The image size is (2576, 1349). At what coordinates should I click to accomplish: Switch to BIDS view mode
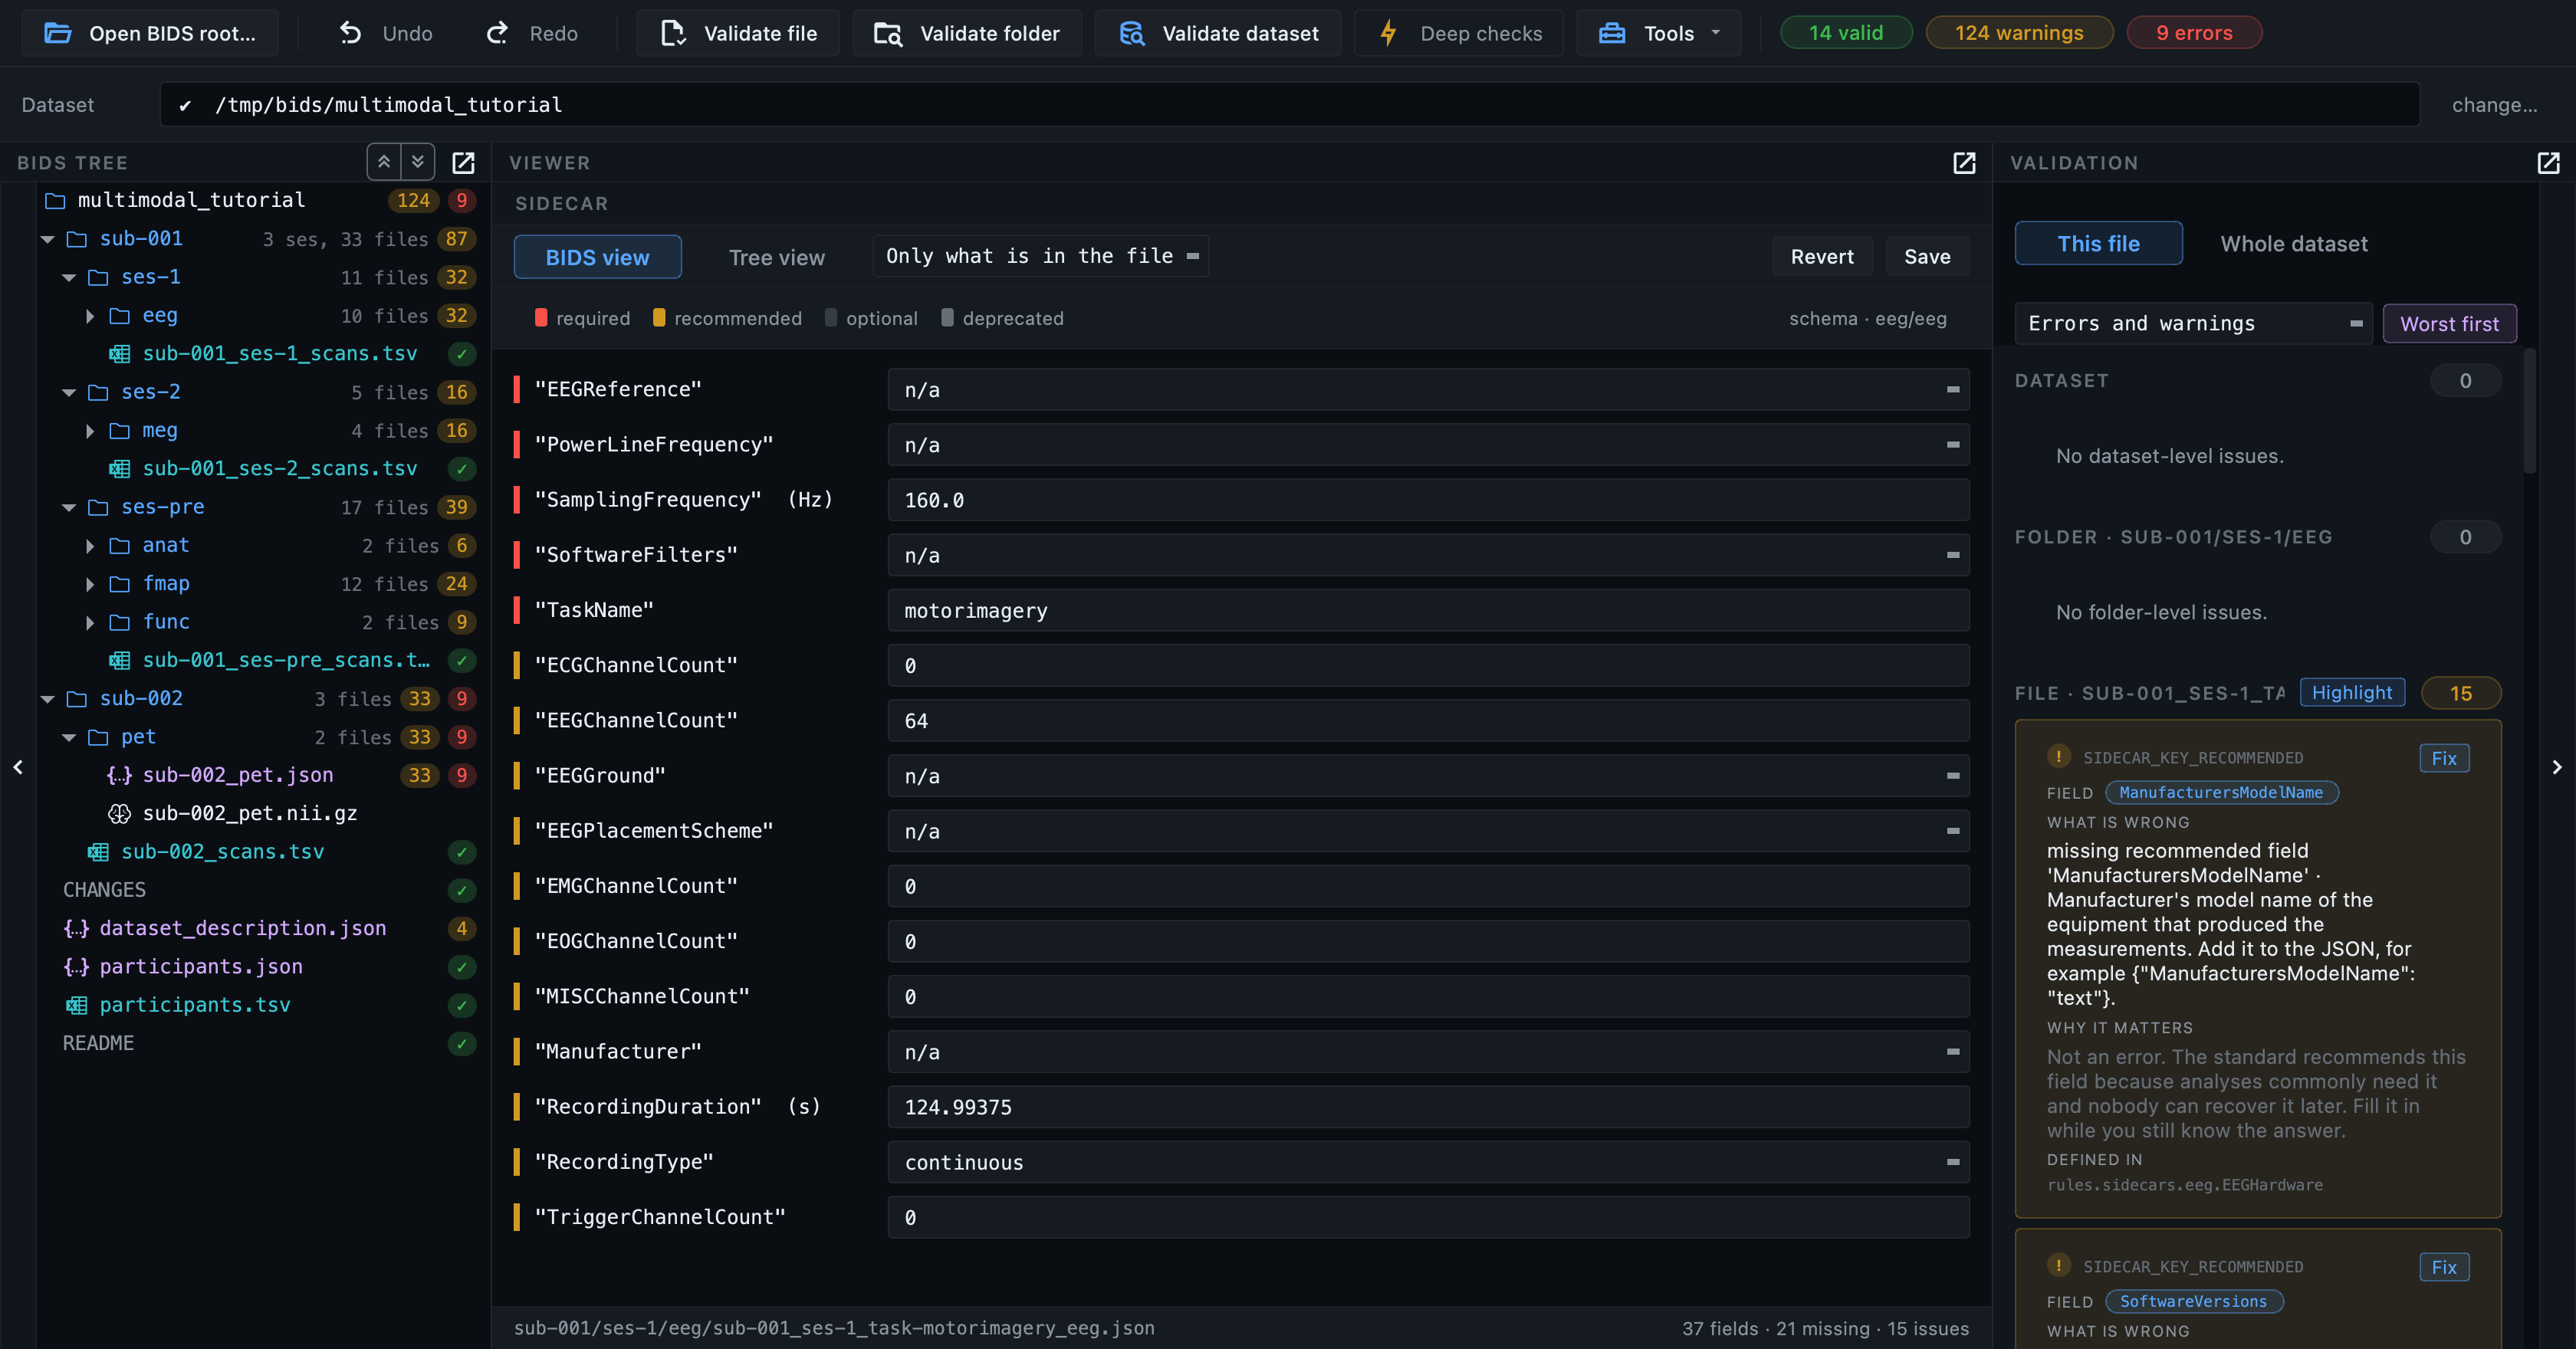point(597,257)
